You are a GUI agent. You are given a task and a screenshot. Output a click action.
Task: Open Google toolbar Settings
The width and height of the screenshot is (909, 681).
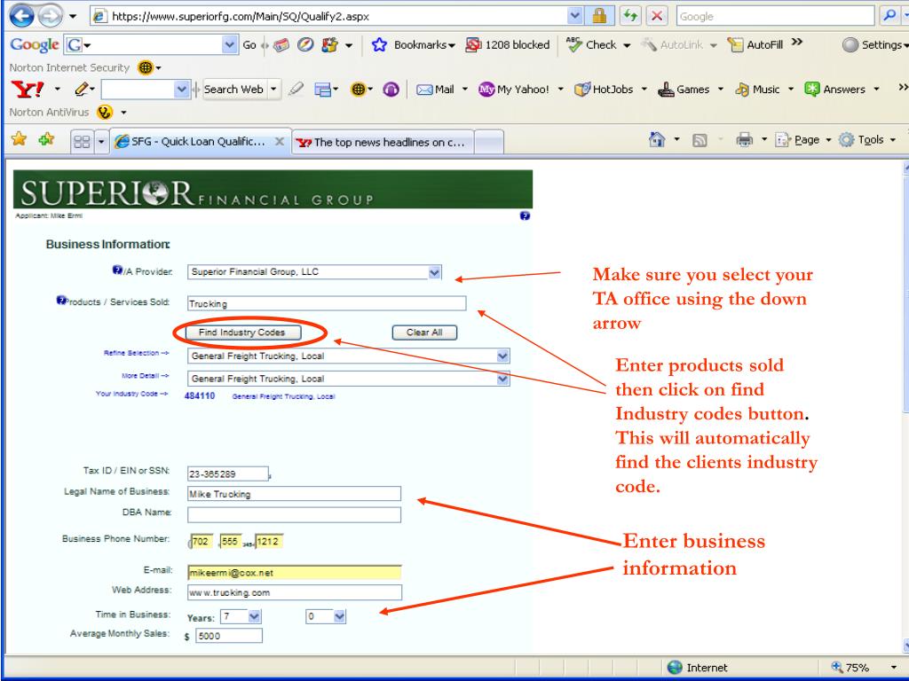coord(875,44)
